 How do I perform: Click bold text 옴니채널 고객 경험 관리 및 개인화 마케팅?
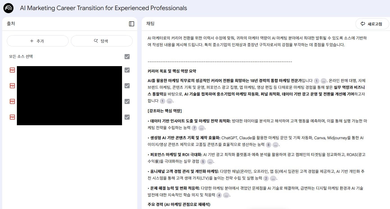point(184,171)
